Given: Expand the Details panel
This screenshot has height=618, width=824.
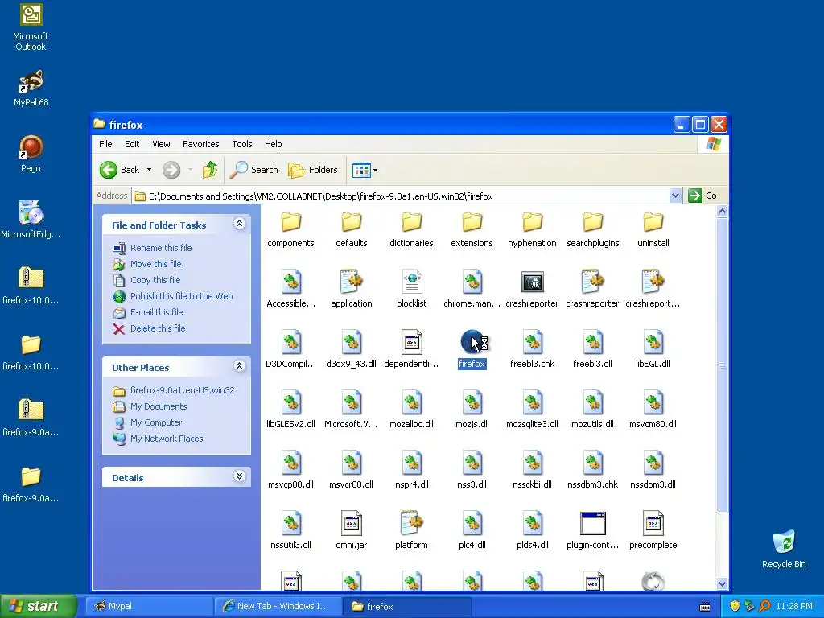Looking at the screenshot, I should point(239,476).
